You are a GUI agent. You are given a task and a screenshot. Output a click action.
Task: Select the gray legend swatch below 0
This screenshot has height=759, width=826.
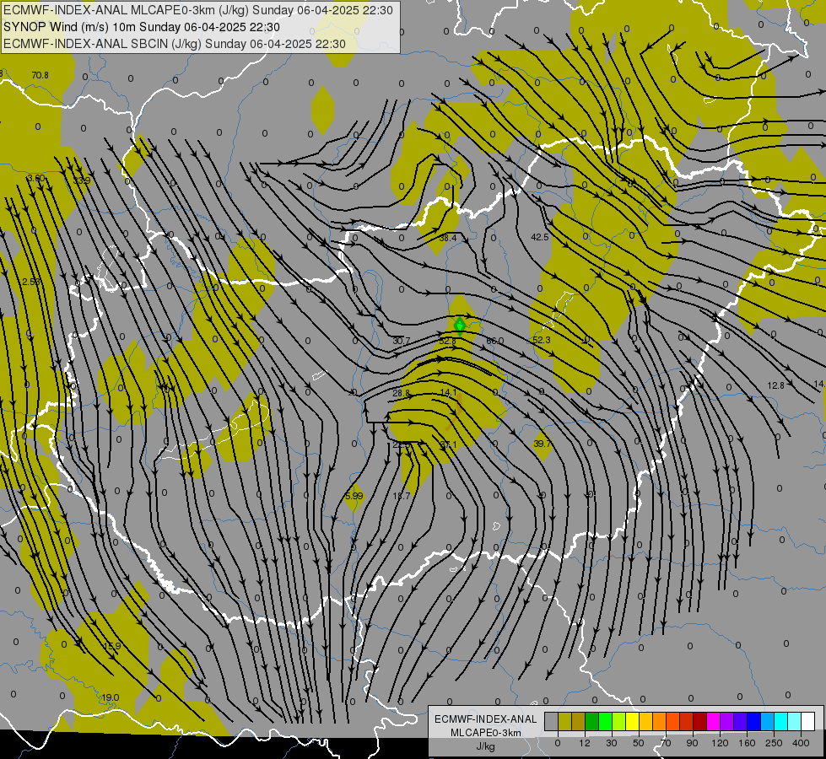coord(551,721)
